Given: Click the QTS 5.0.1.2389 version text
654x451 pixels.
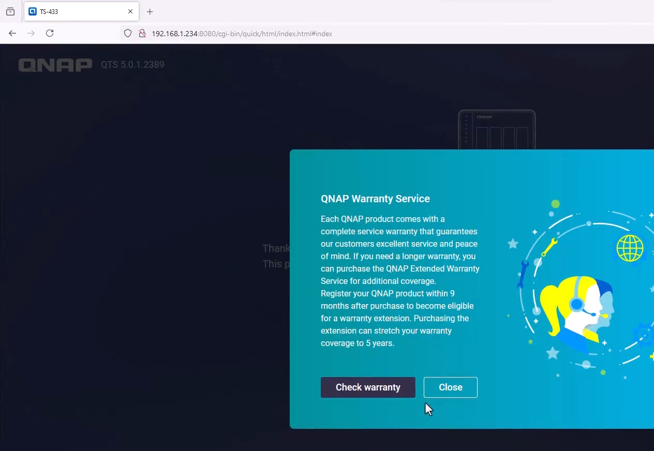Looking at the screenshot, I should tap(132, 65).
